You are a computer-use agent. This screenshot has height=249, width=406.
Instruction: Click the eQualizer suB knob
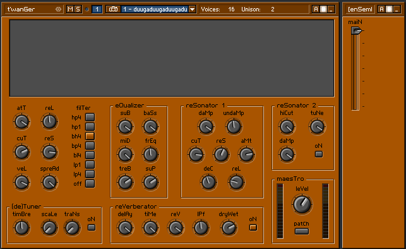(x=125, y=127)
